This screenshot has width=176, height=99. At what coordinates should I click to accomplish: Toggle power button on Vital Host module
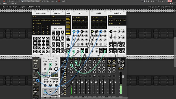(74, 17)
